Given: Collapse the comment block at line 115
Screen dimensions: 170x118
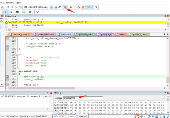Looking at the screenshot, I should [x=17, y=55].
